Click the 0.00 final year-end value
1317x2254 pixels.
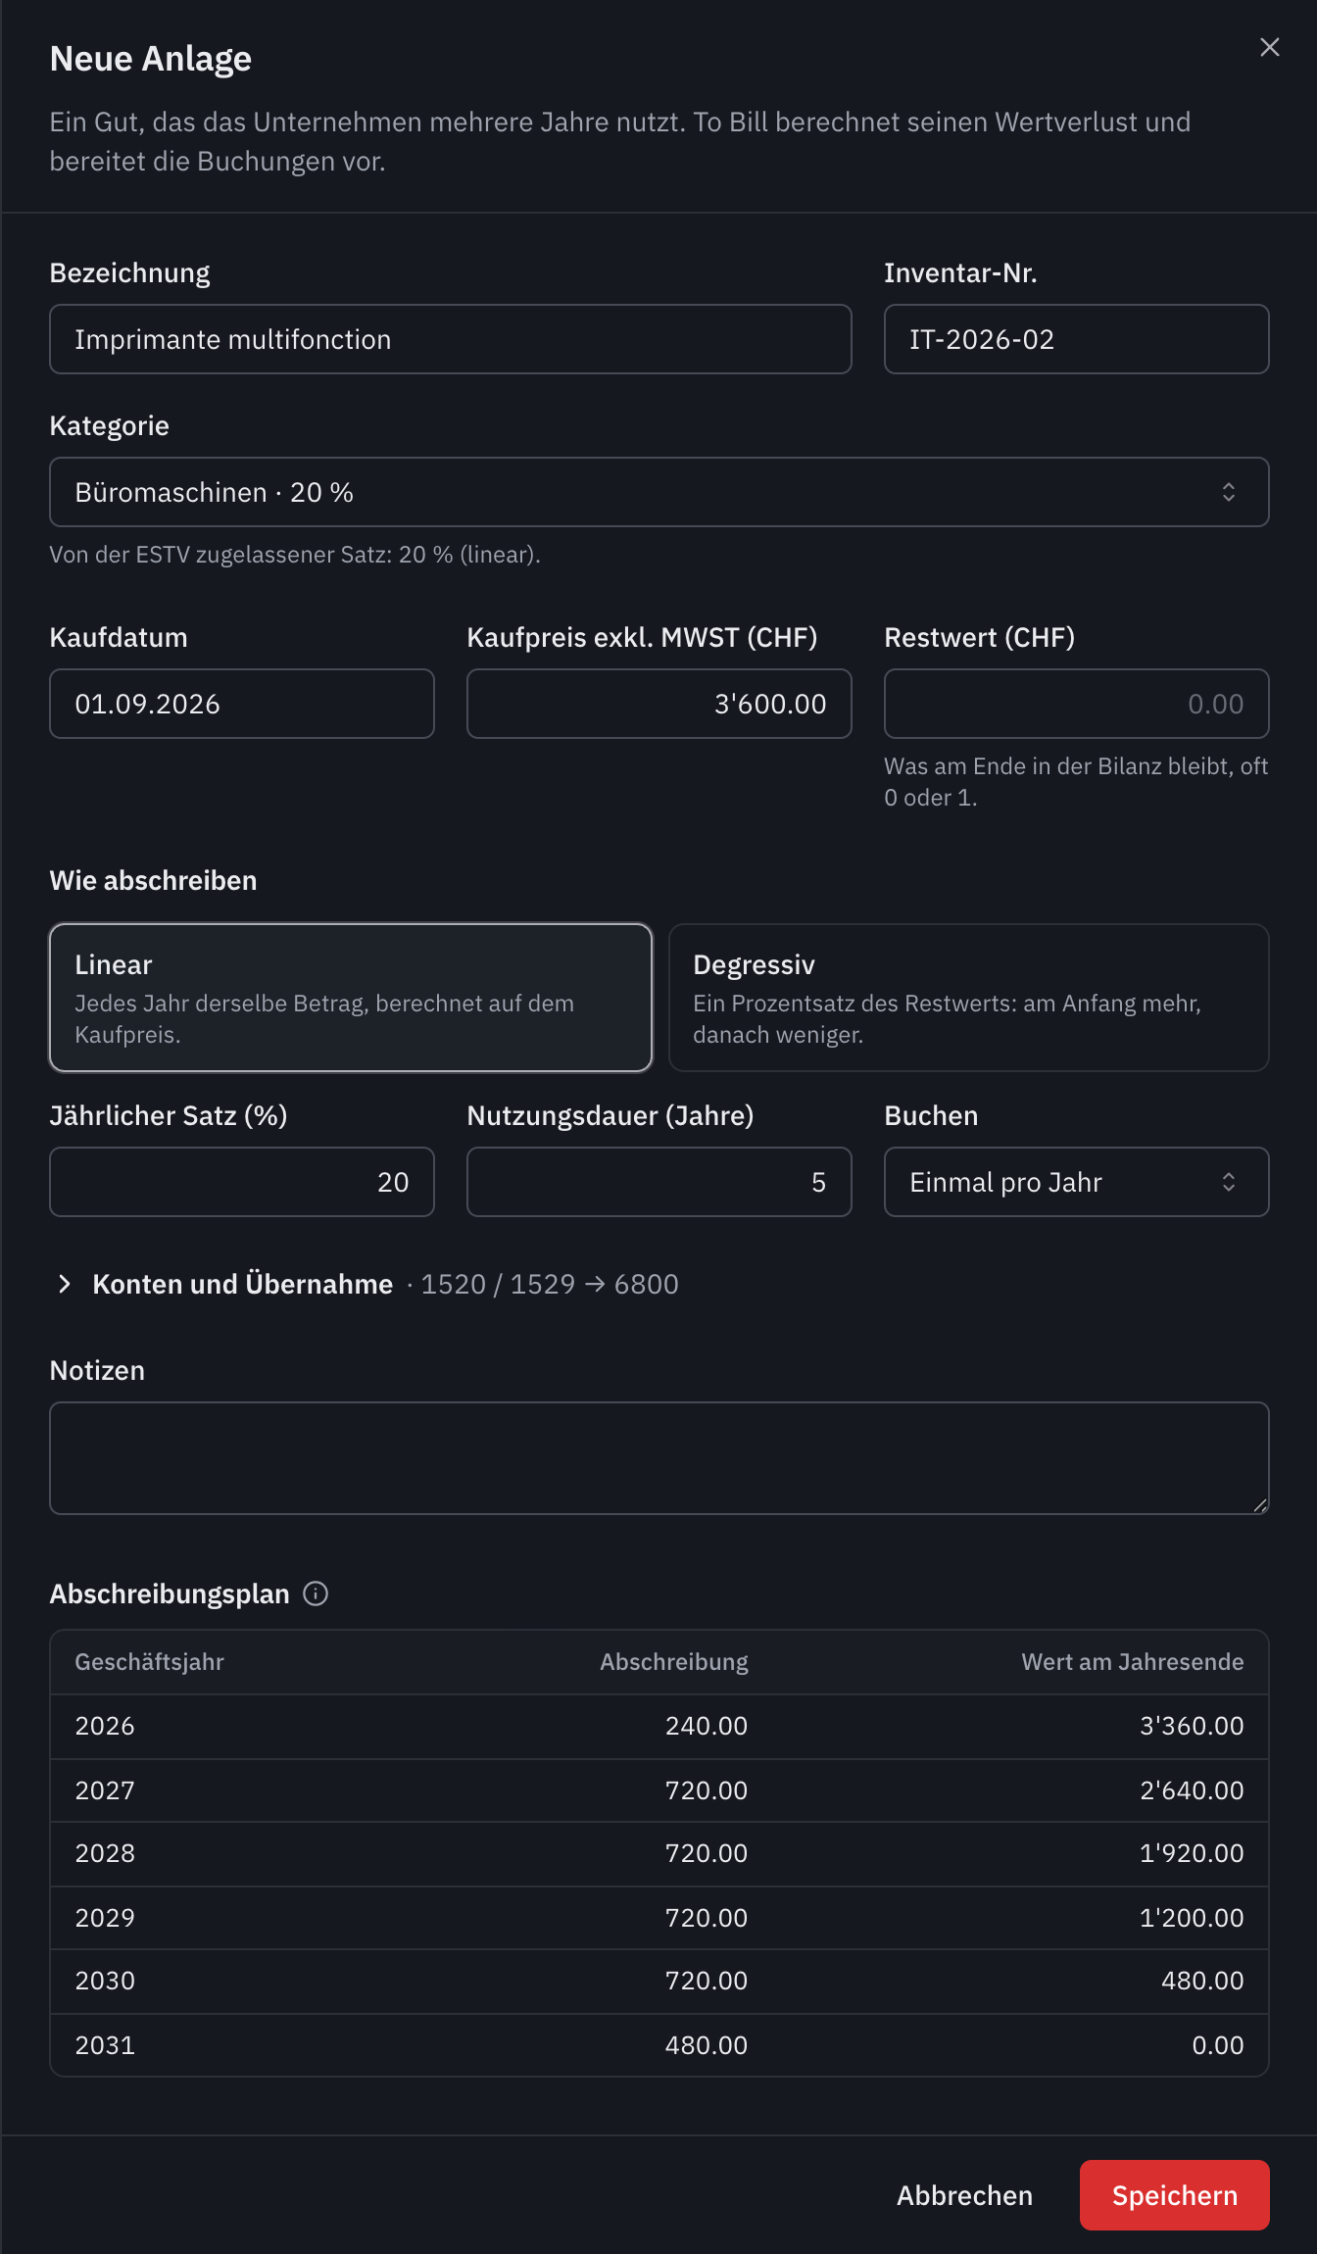1218,2045
